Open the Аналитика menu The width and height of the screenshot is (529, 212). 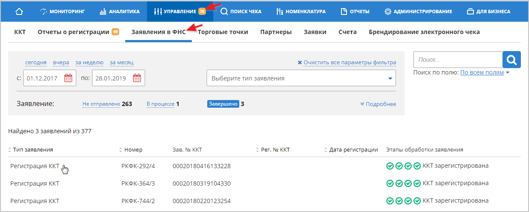pyautogui.click(x=120, y=11)
